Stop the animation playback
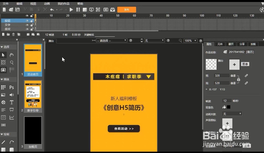The image size is (264, 153). (x=85, y=10)
